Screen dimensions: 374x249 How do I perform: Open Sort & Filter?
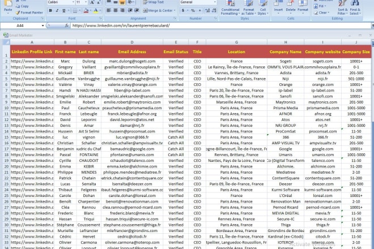tap(342, 7)
